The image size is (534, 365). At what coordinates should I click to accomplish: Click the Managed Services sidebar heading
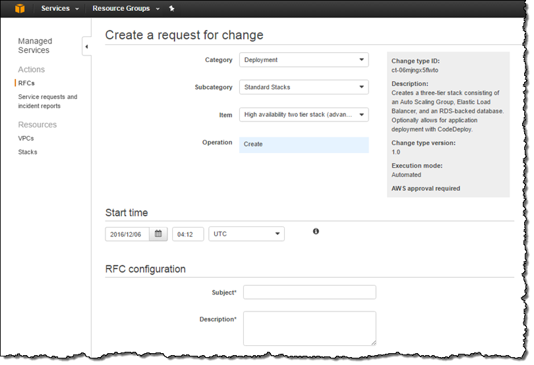pos(34,46)
